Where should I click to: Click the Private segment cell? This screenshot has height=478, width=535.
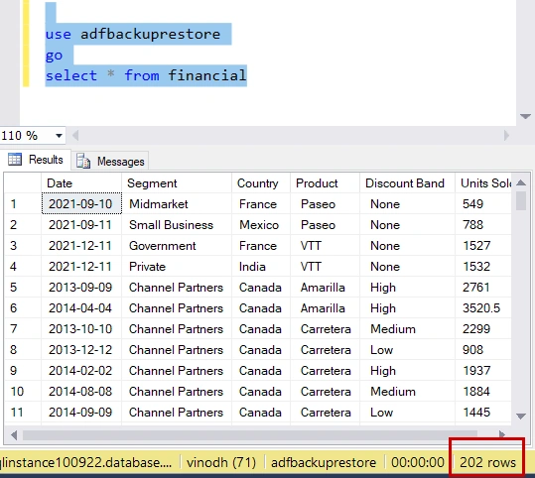click(177, 267)
